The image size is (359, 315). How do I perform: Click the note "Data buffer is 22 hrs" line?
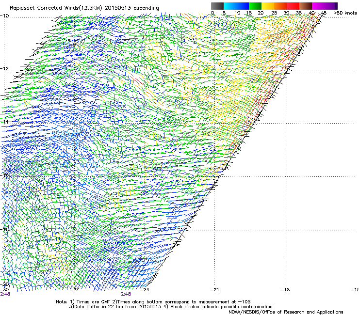point(171,307)
